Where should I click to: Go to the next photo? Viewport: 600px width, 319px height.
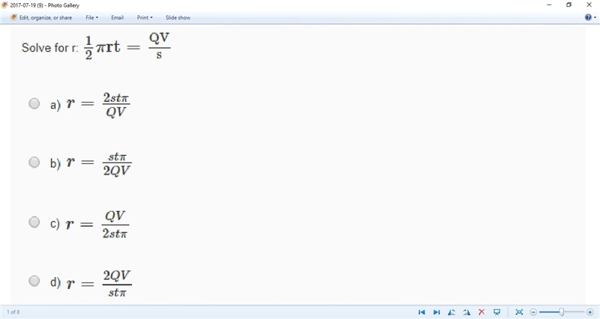436,312
